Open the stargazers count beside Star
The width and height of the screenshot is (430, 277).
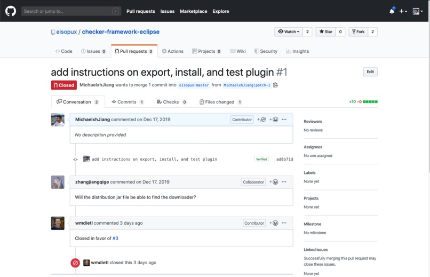(x=340, y=32)
